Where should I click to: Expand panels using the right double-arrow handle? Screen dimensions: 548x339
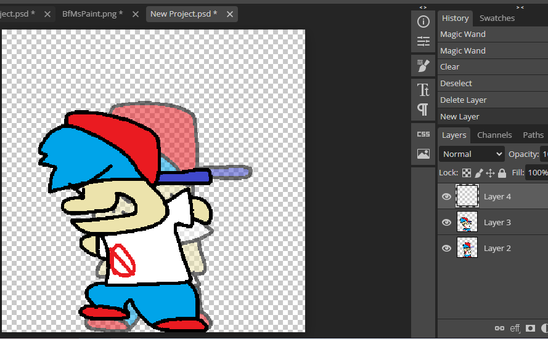[x=520, y=7]
